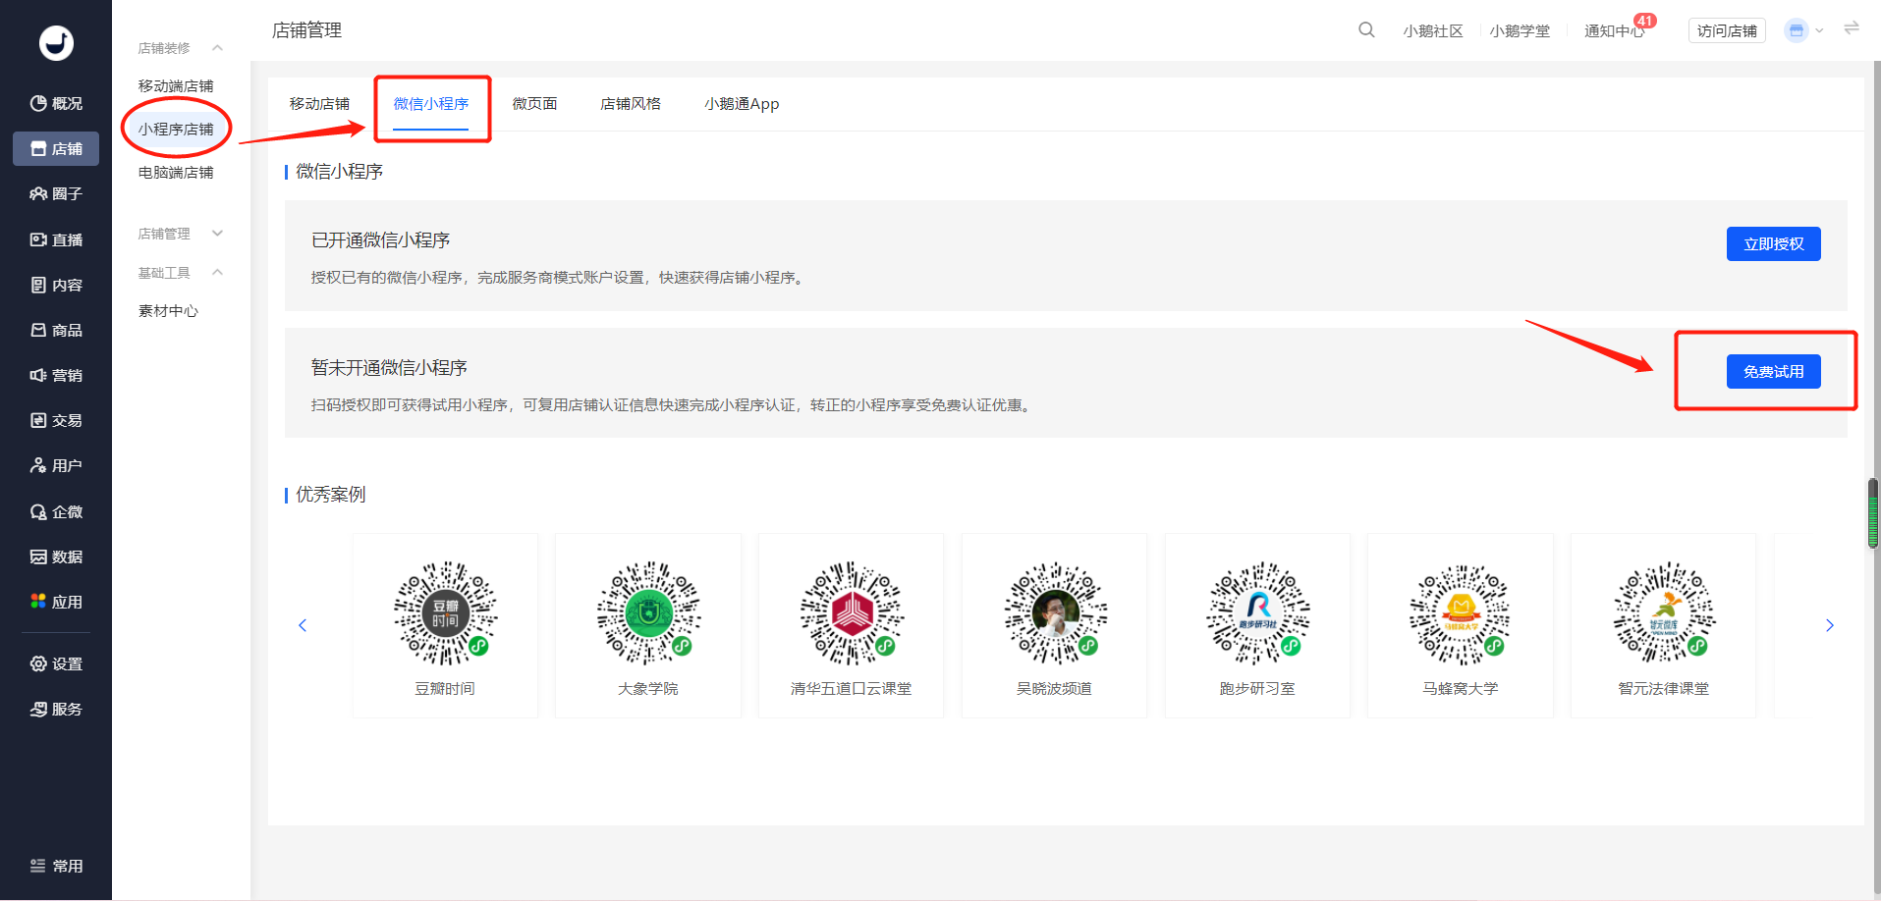Switch to 微信小程序 tab
The image size is (1881, 901).
(x=431, y=104)
